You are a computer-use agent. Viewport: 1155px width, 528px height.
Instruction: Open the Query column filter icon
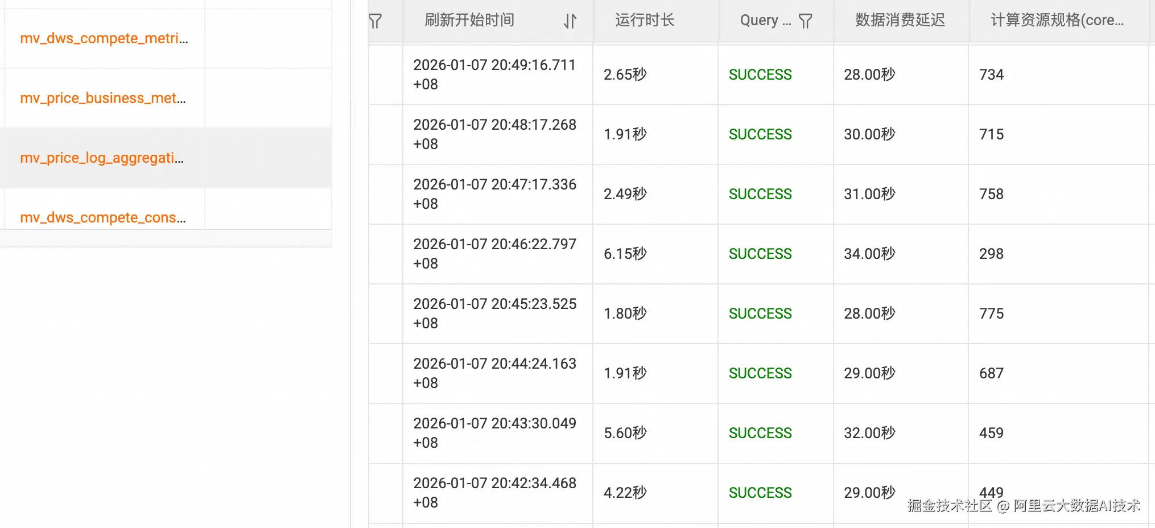pyautogui.click(x=805, y=22)
